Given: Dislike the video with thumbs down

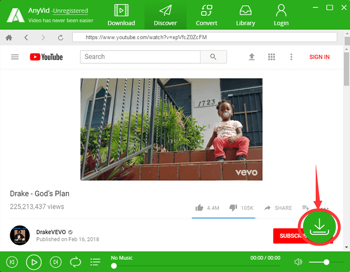Looking at the screenshot, I should click(x=233, y=208).
